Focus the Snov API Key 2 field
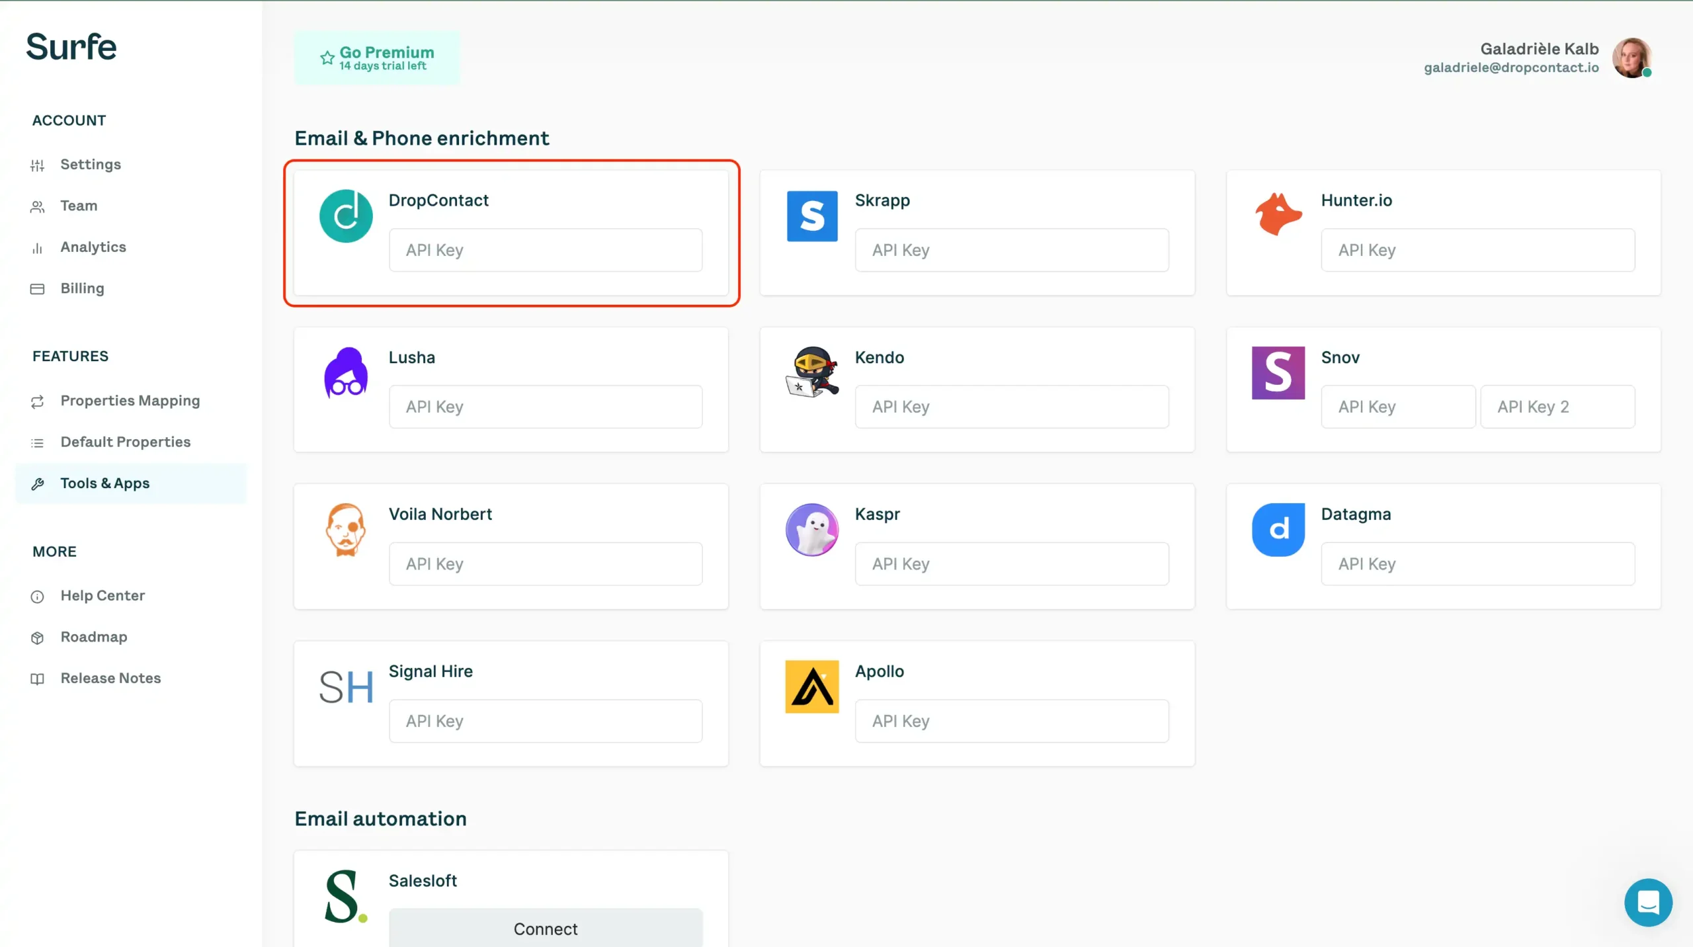This screenshot has height=947, width=1693. point(1558,407)
